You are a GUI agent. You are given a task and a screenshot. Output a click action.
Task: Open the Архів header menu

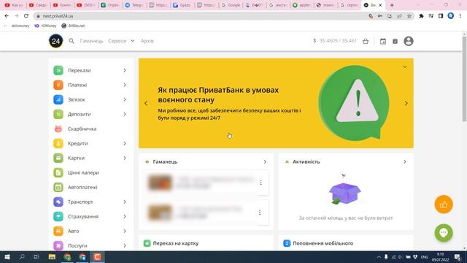point(147,41)
